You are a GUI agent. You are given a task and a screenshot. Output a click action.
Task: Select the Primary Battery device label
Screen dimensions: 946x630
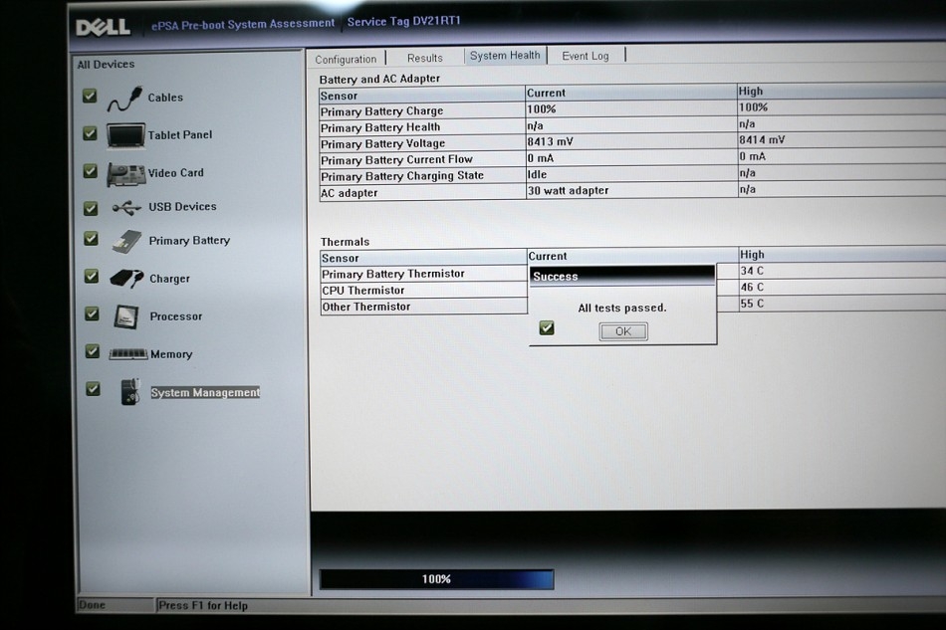[x=189, y=241]
